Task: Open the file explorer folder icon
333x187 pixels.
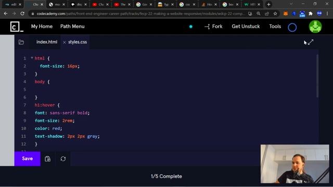Action: tap(21, 42)
